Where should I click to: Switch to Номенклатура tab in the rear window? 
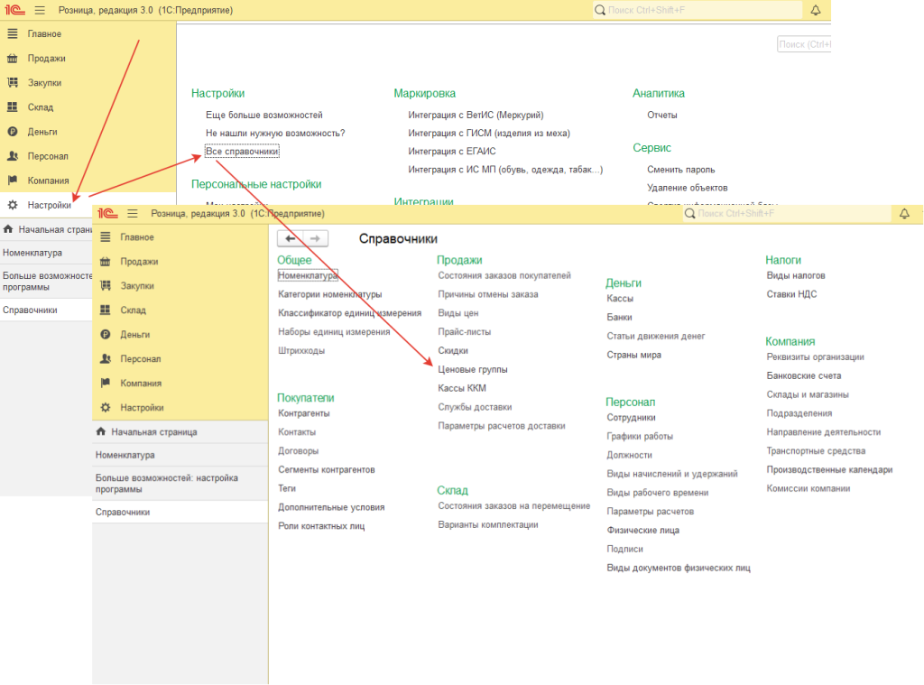(46, 253)
